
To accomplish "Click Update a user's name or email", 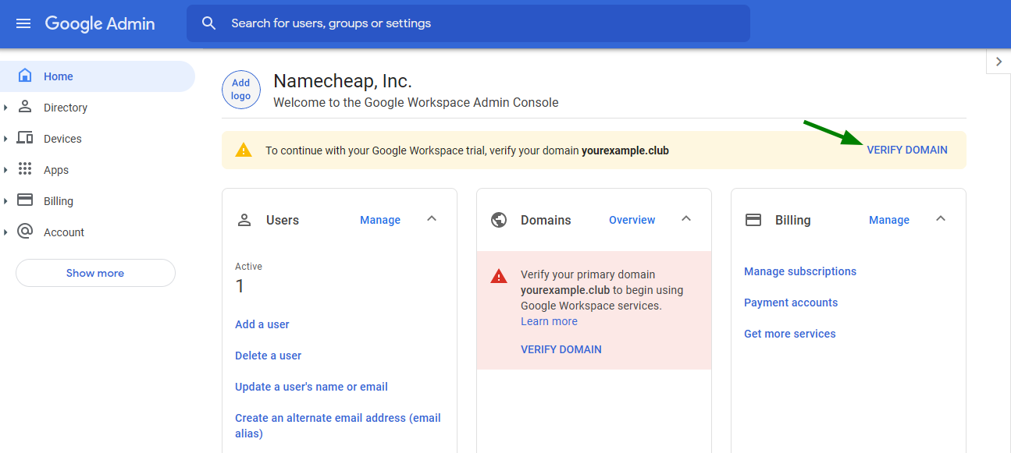I will [x=311, y=387].
